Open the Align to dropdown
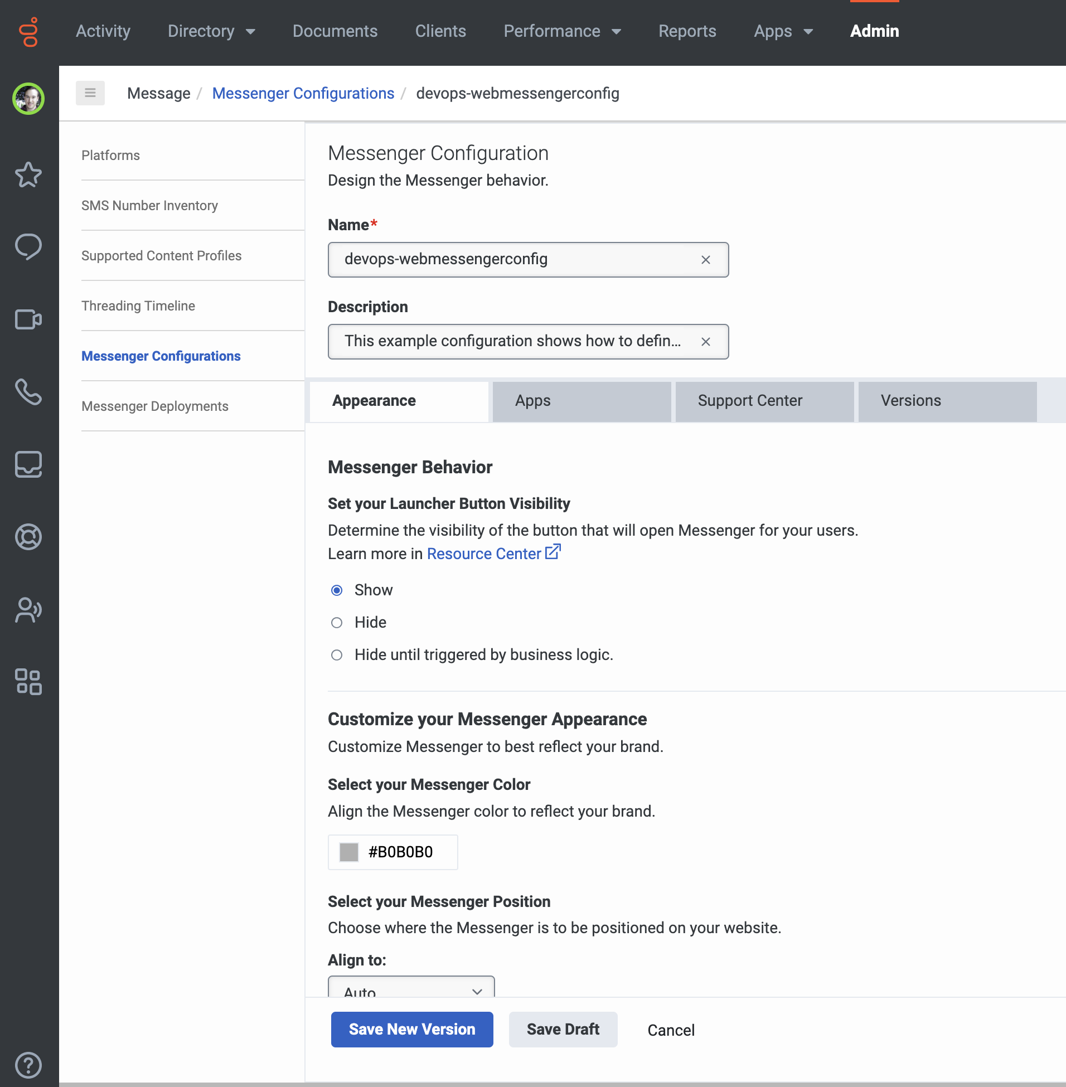Image resolution: width=1066 pixels, height=1087 pixels. (411, 990)
